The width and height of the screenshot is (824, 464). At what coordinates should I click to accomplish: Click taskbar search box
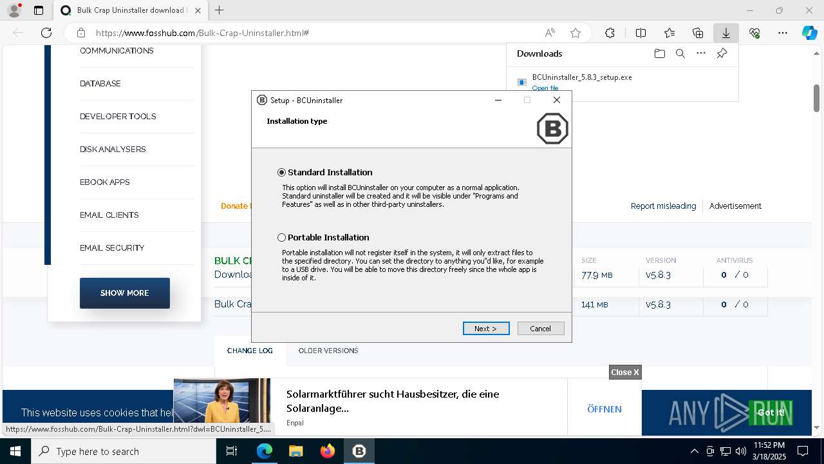click(x=124, y=451)
